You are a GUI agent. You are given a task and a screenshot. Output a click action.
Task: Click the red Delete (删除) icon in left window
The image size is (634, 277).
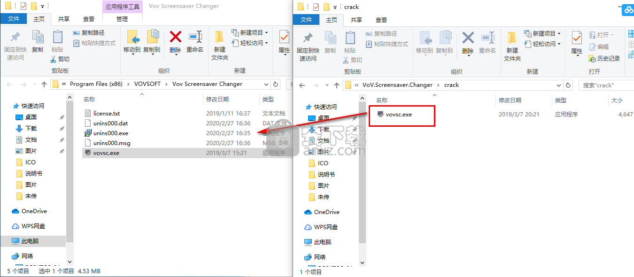click(x=175, y=37)
